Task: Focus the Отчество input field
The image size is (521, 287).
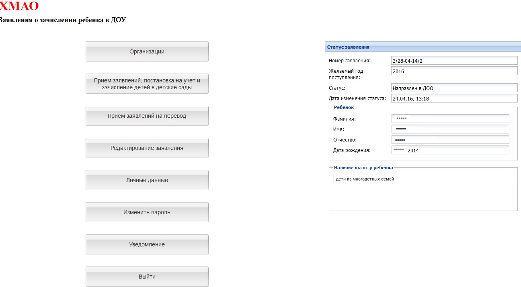Action: (450, 140)
